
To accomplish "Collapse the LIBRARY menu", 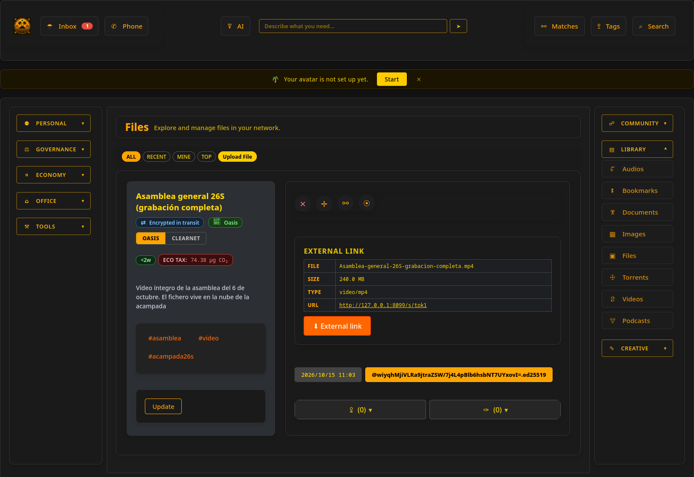I will (637, 149).
